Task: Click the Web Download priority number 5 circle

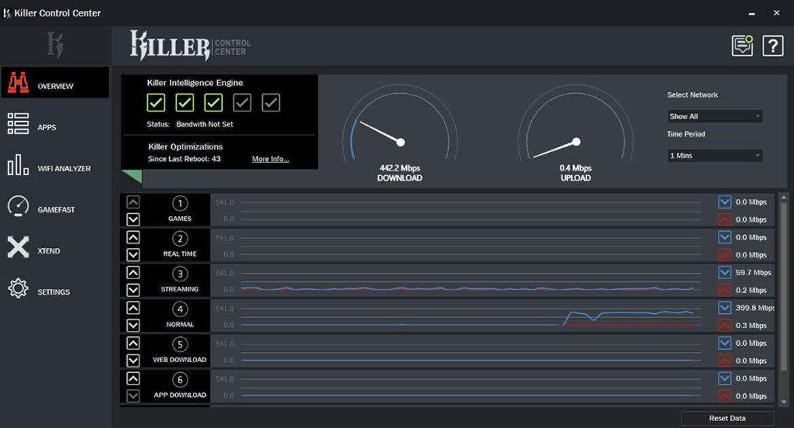Action: point(180,344)
